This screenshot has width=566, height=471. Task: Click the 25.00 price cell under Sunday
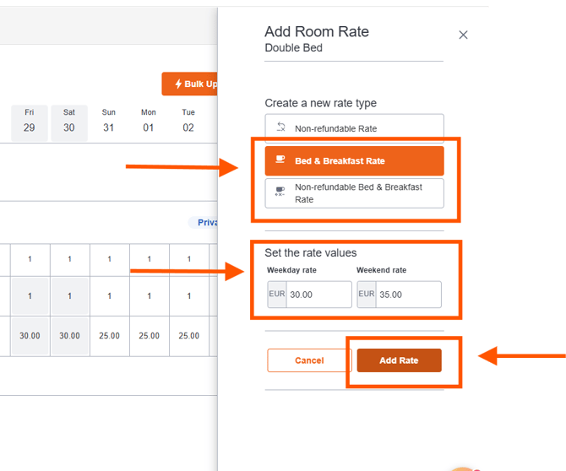tap(109, 336)
